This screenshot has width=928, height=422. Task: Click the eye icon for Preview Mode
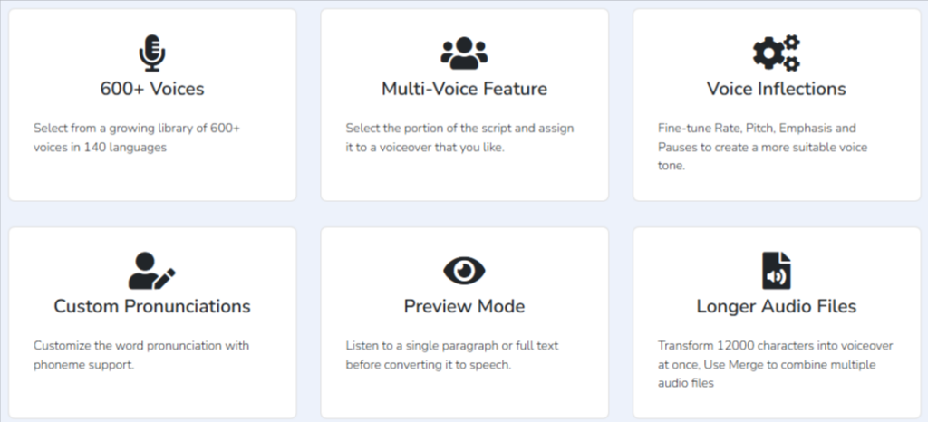[x=465, y=271]
